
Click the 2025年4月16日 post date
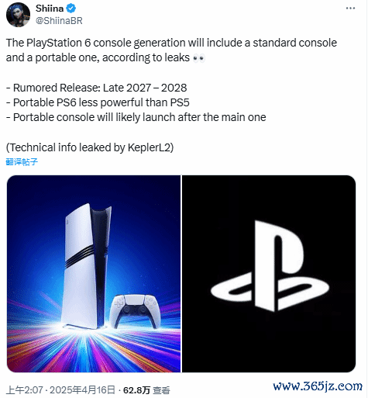[82, 390]
